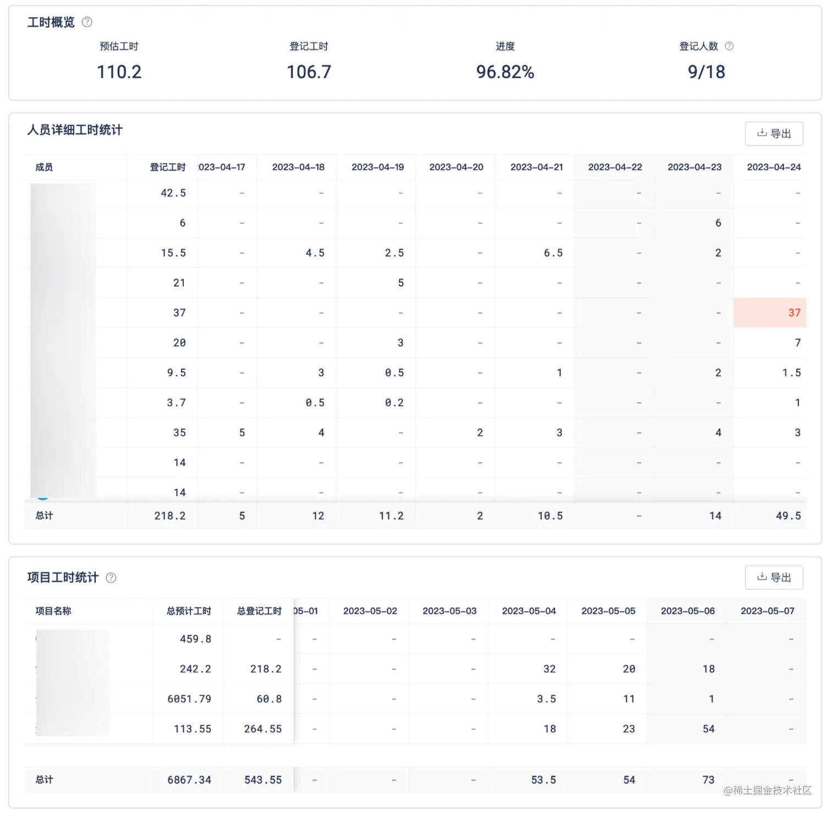Select the 2023-04-18 column header

298,167
